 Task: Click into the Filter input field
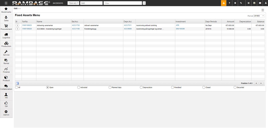122,3
